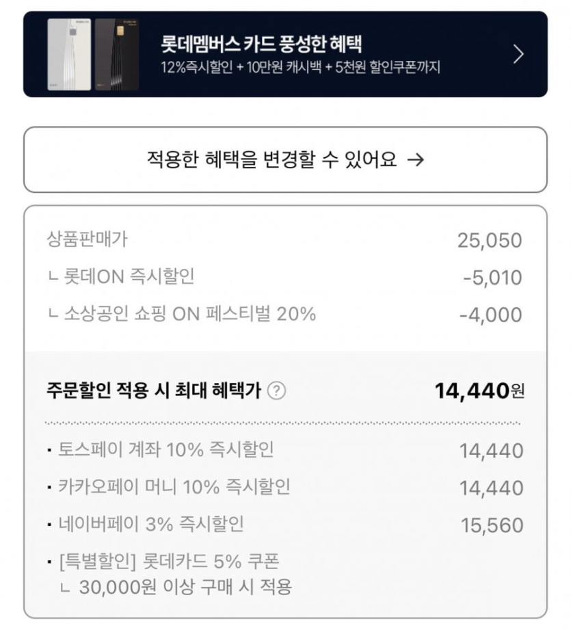Click the 15,560 Naver Pay price
571x630 pixels.
(492, 525)
